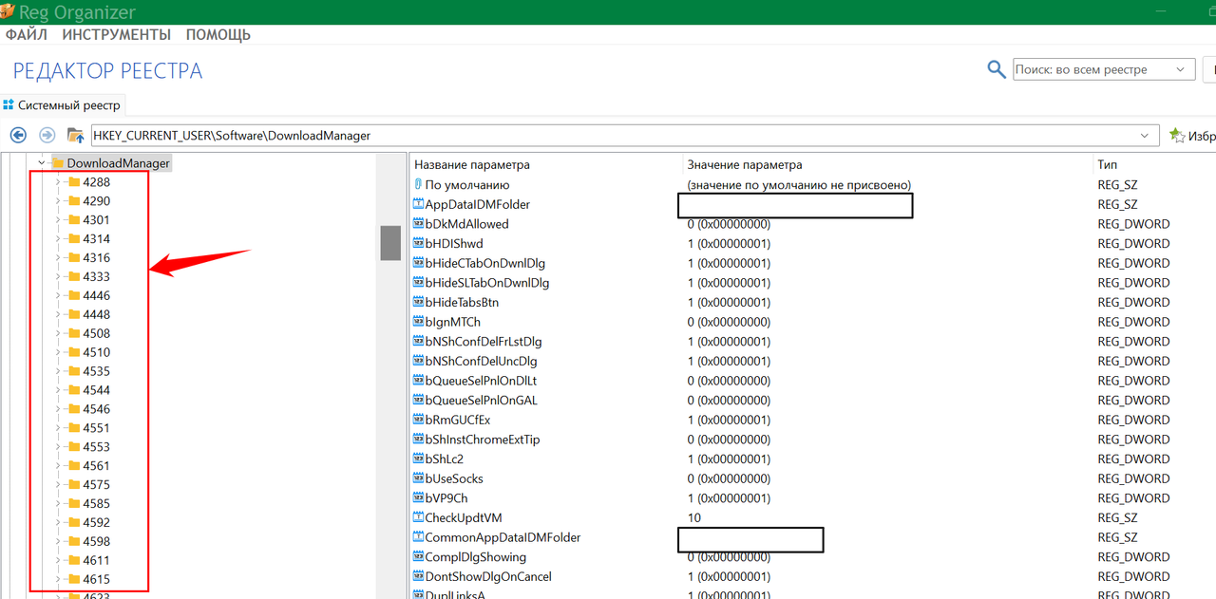The width and height of the screenshot is (1216, 599).
Task: Click the folder icon of key 4446
Action: (x=74, y=295)
